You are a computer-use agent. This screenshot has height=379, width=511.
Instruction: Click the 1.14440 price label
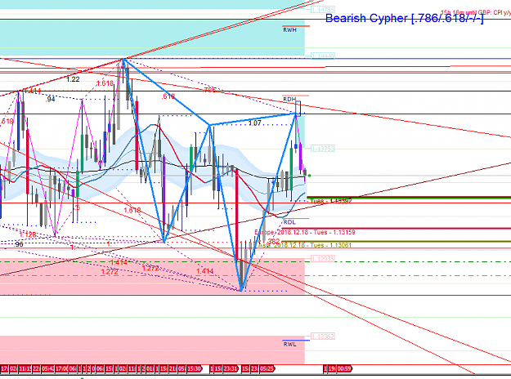(323, 56)
